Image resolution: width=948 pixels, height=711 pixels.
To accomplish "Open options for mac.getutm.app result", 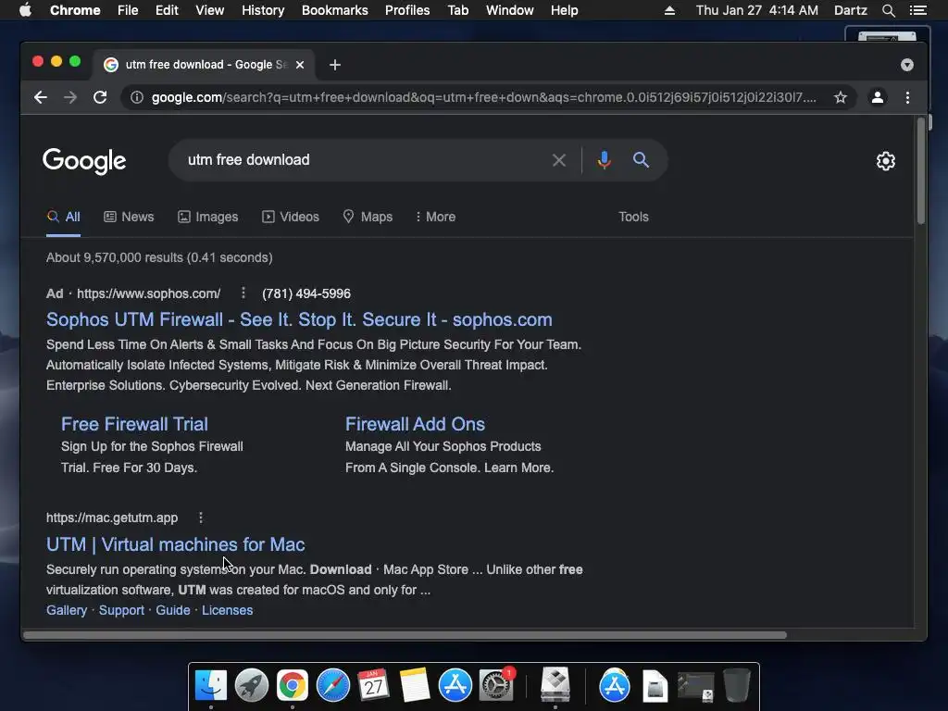I will point(201,518).
